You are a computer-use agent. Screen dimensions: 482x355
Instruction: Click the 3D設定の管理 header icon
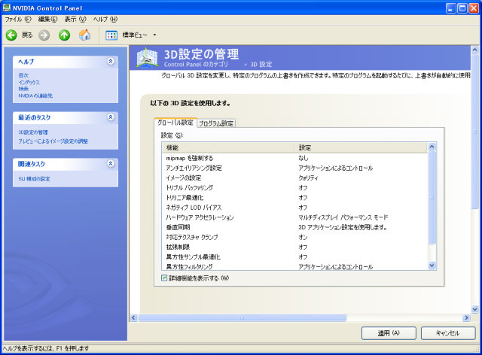(x=148, y=57)
